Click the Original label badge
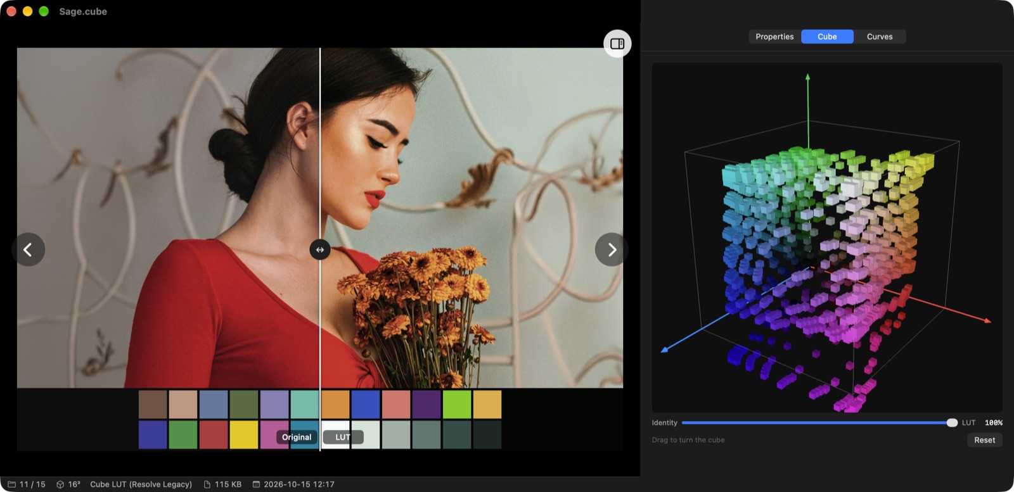The height and width of the screenshot is (492, 1014). tap(297, 437)
